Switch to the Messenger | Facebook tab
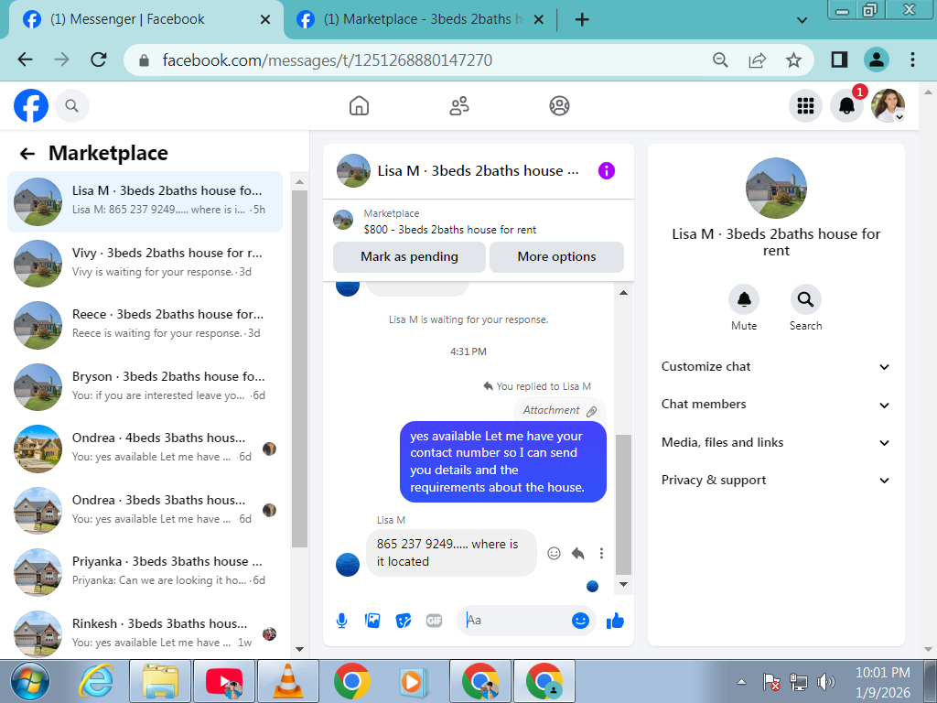Image resolution: width=937 pixels, height=703 pixels. [144, 20]
